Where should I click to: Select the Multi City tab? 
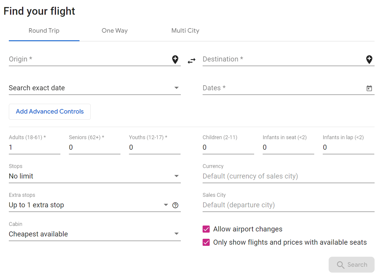[x=185, y=31]
